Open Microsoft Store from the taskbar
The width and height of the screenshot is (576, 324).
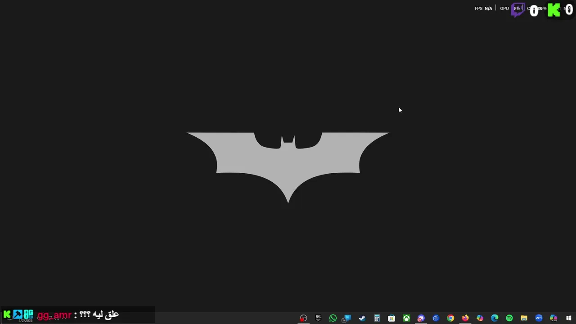(x=391, y=318)
